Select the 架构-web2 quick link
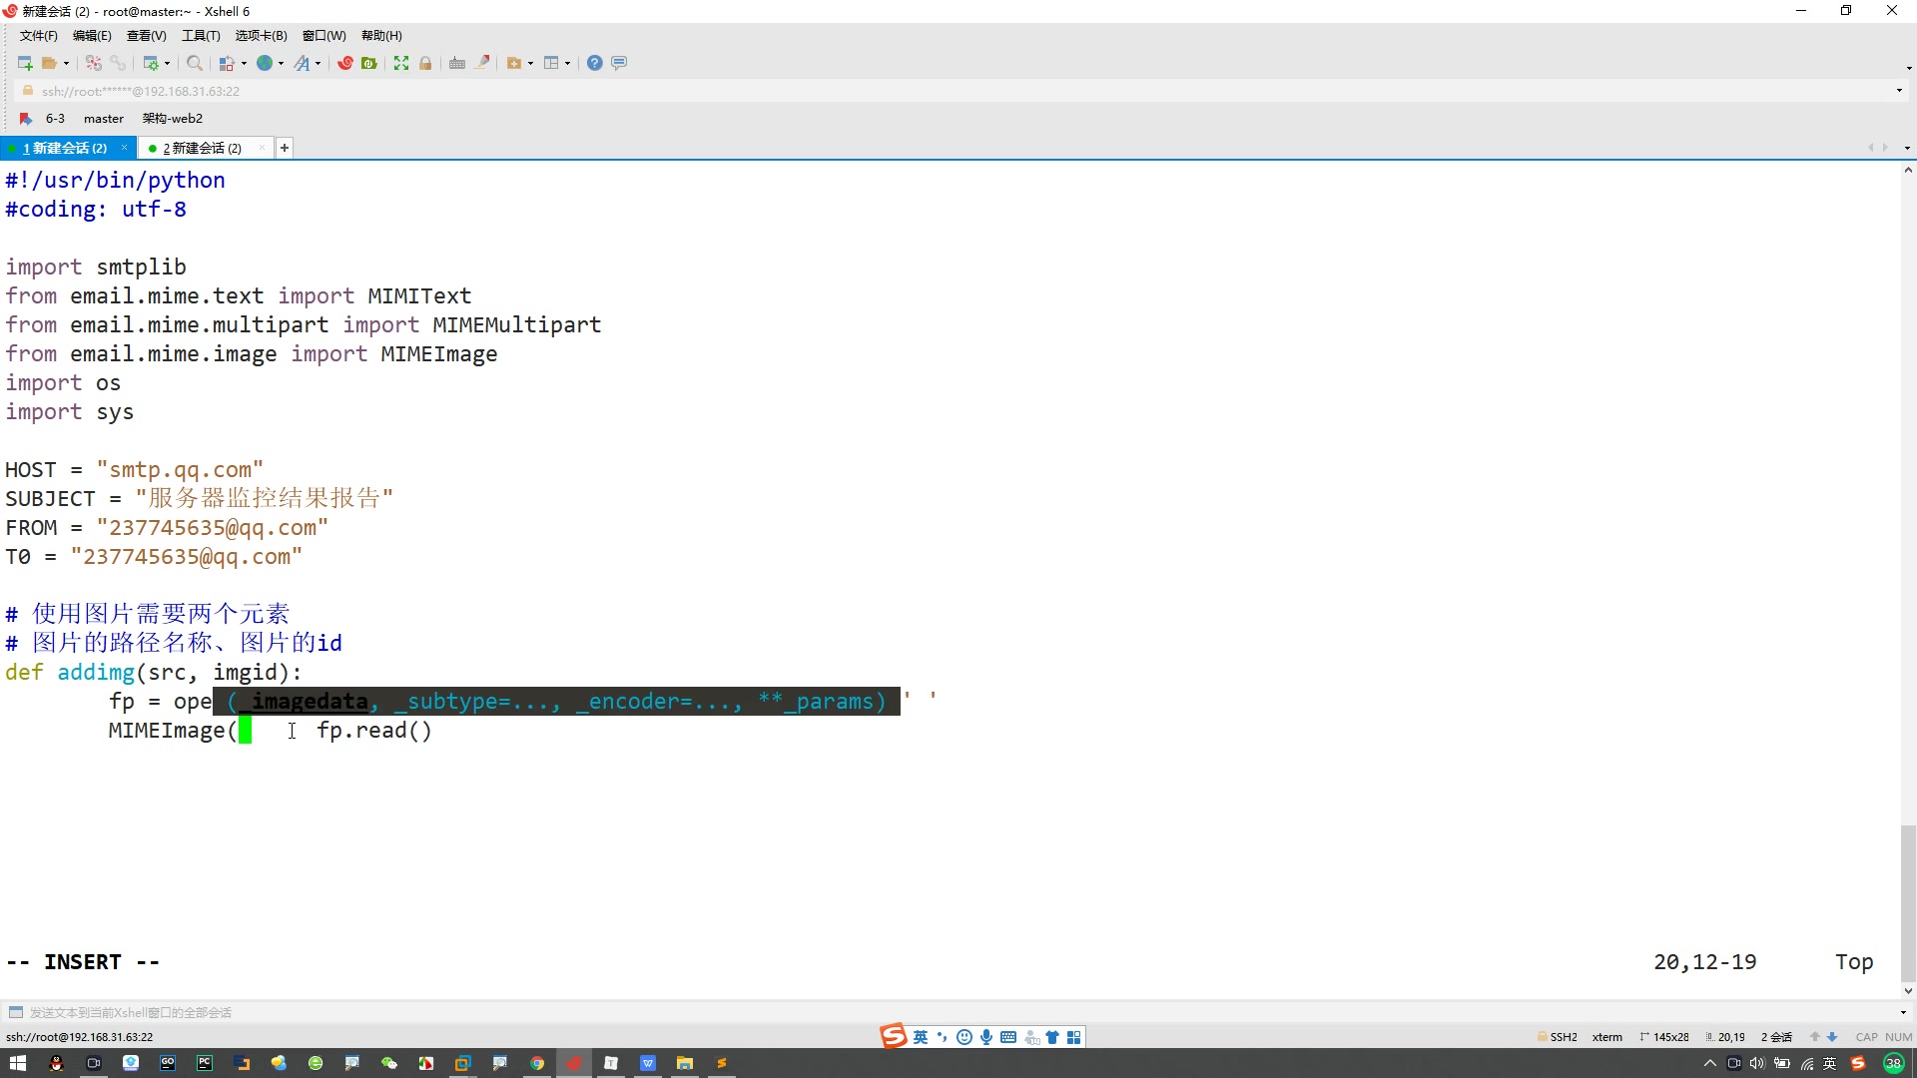Image resolution: width=1917 pixels, height=1078 pixels. [172, 118]
